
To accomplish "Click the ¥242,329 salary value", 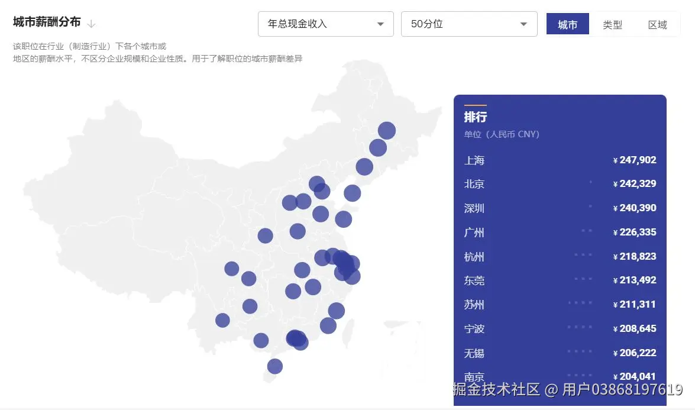I will point(634,183).
